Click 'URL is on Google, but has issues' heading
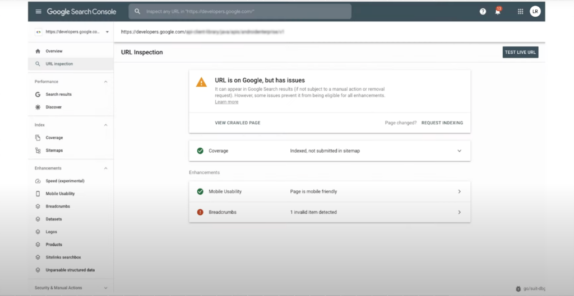Viewport: 574px width, 296px height. [x=260, y=81]
